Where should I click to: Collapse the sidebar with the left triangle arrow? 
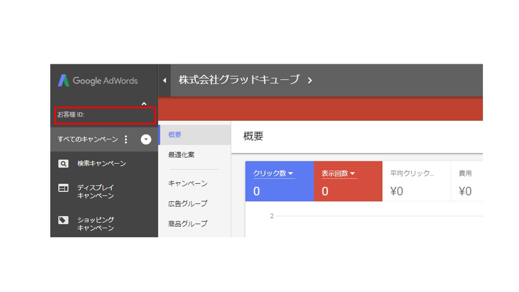click(x=164, y=80)
